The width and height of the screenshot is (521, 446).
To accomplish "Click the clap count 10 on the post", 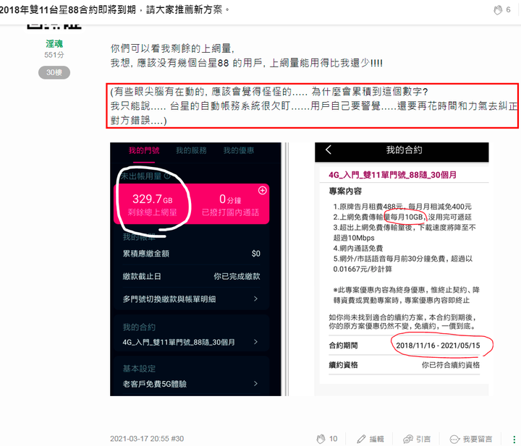I will coord(334,439).
